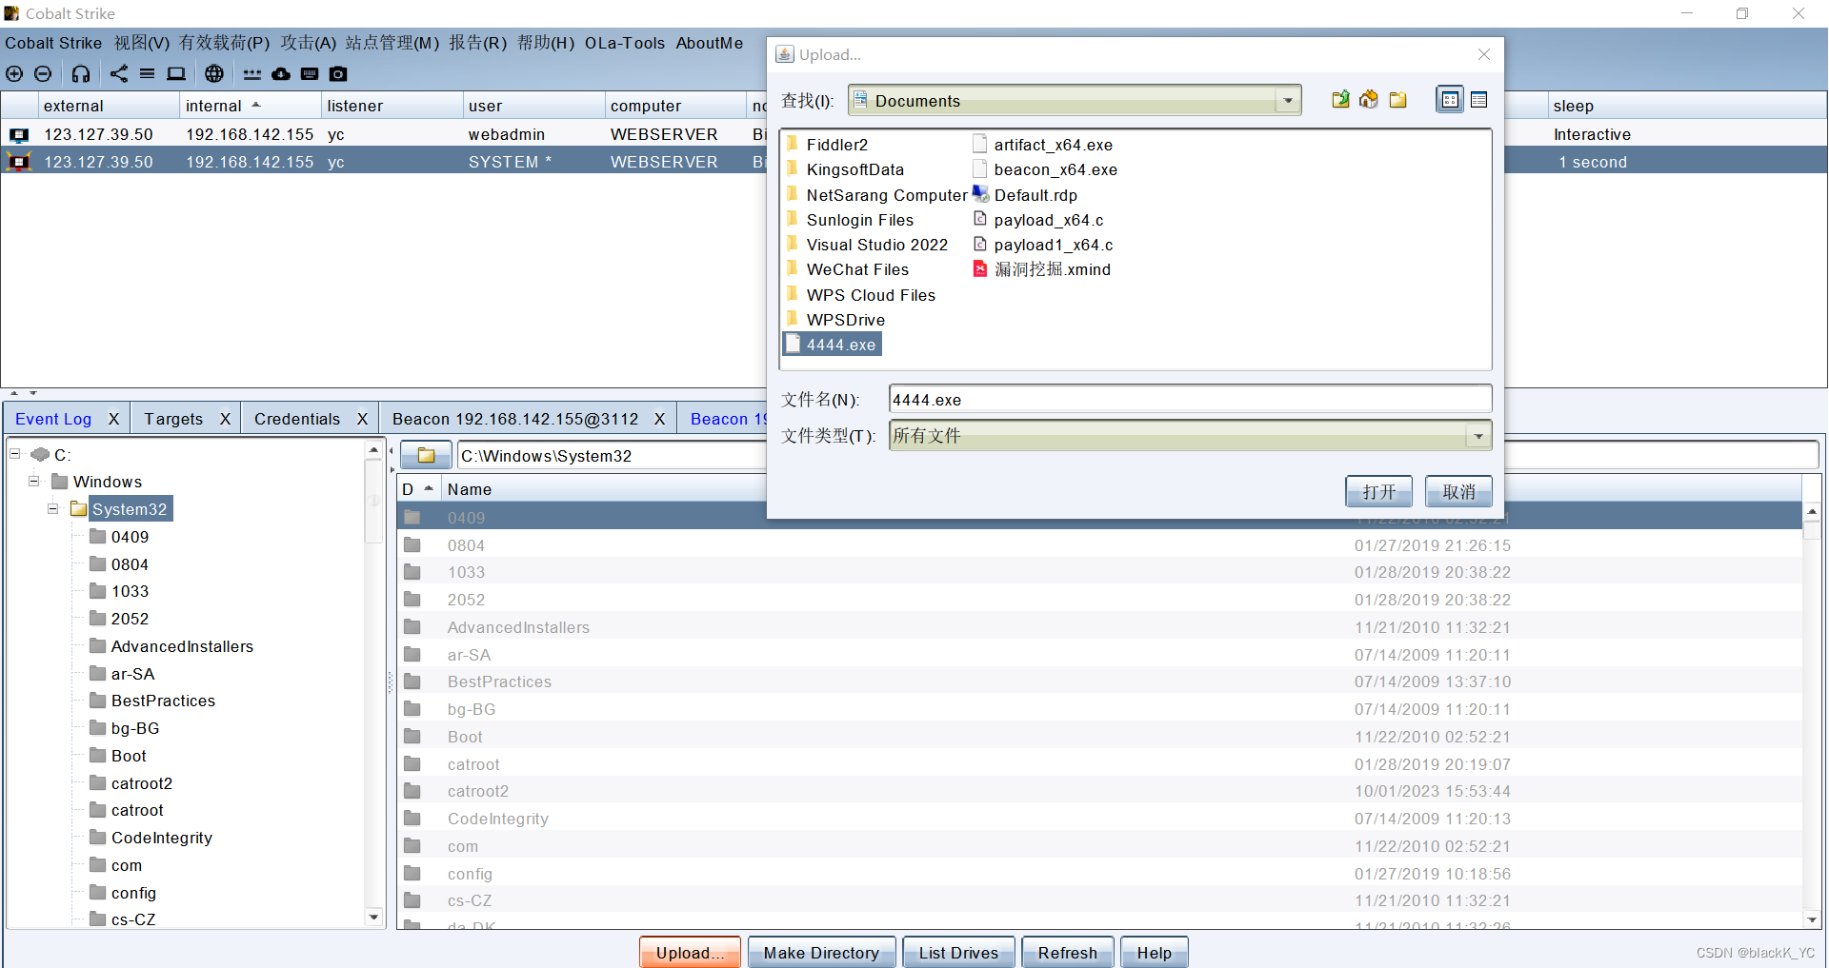Collapse the C: drive tree node

15,454
